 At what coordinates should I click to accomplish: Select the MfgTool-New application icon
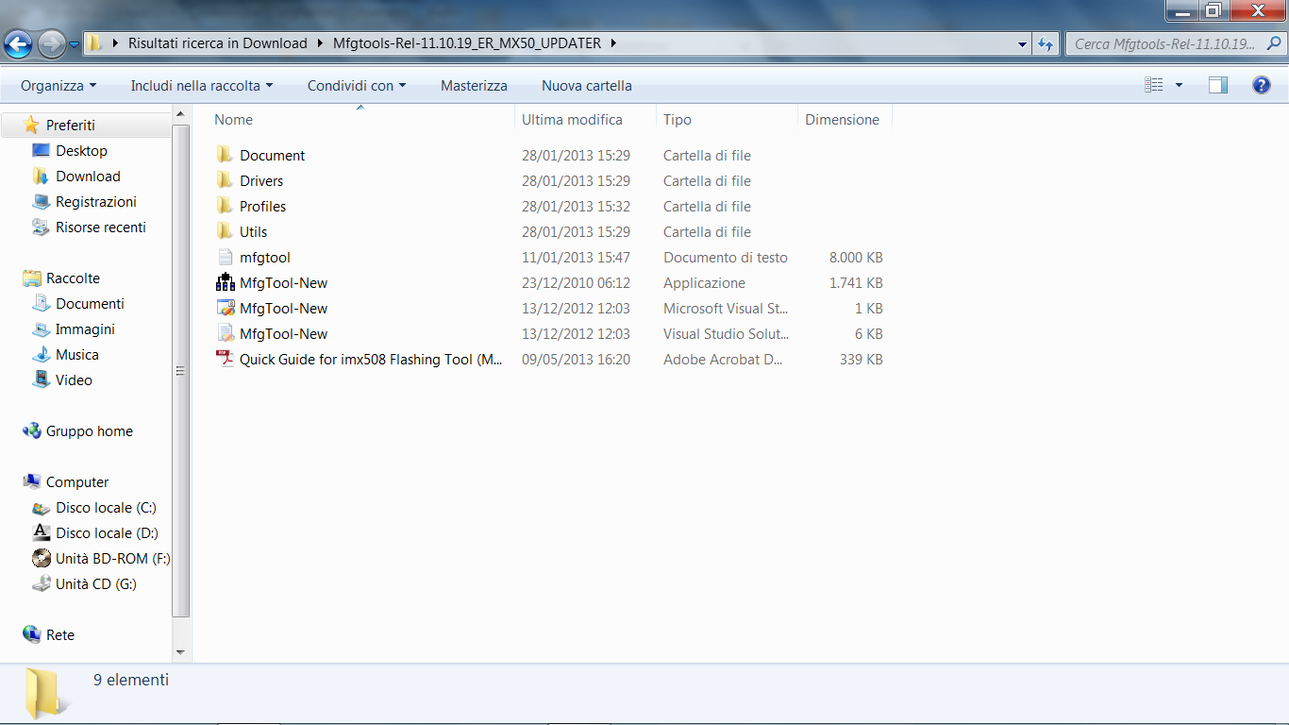click(x=225, y=282)
